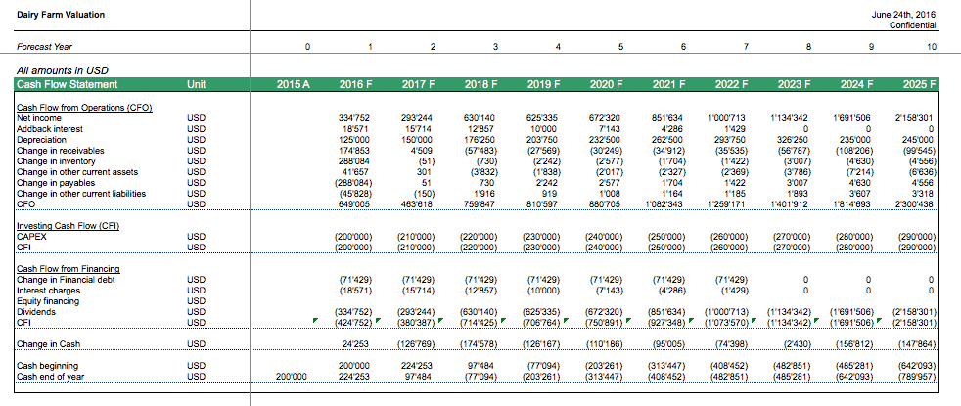Select 2016 financing CFI total (424'752)

pyautogui.click(x=353, y=323)
